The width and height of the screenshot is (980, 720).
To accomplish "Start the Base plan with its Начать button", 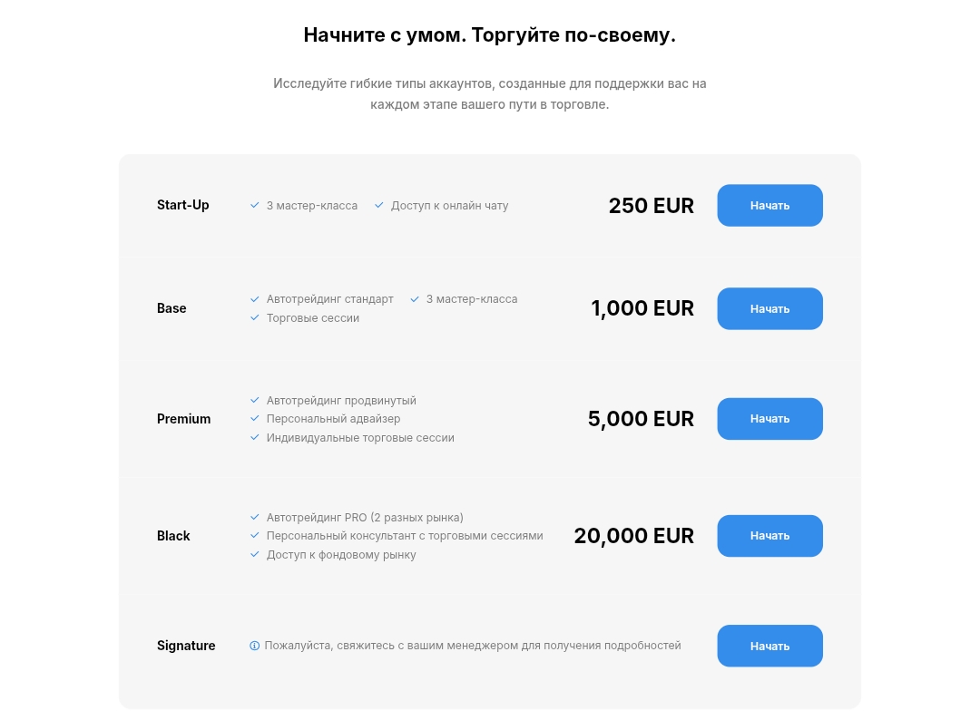I will (769, 308).
